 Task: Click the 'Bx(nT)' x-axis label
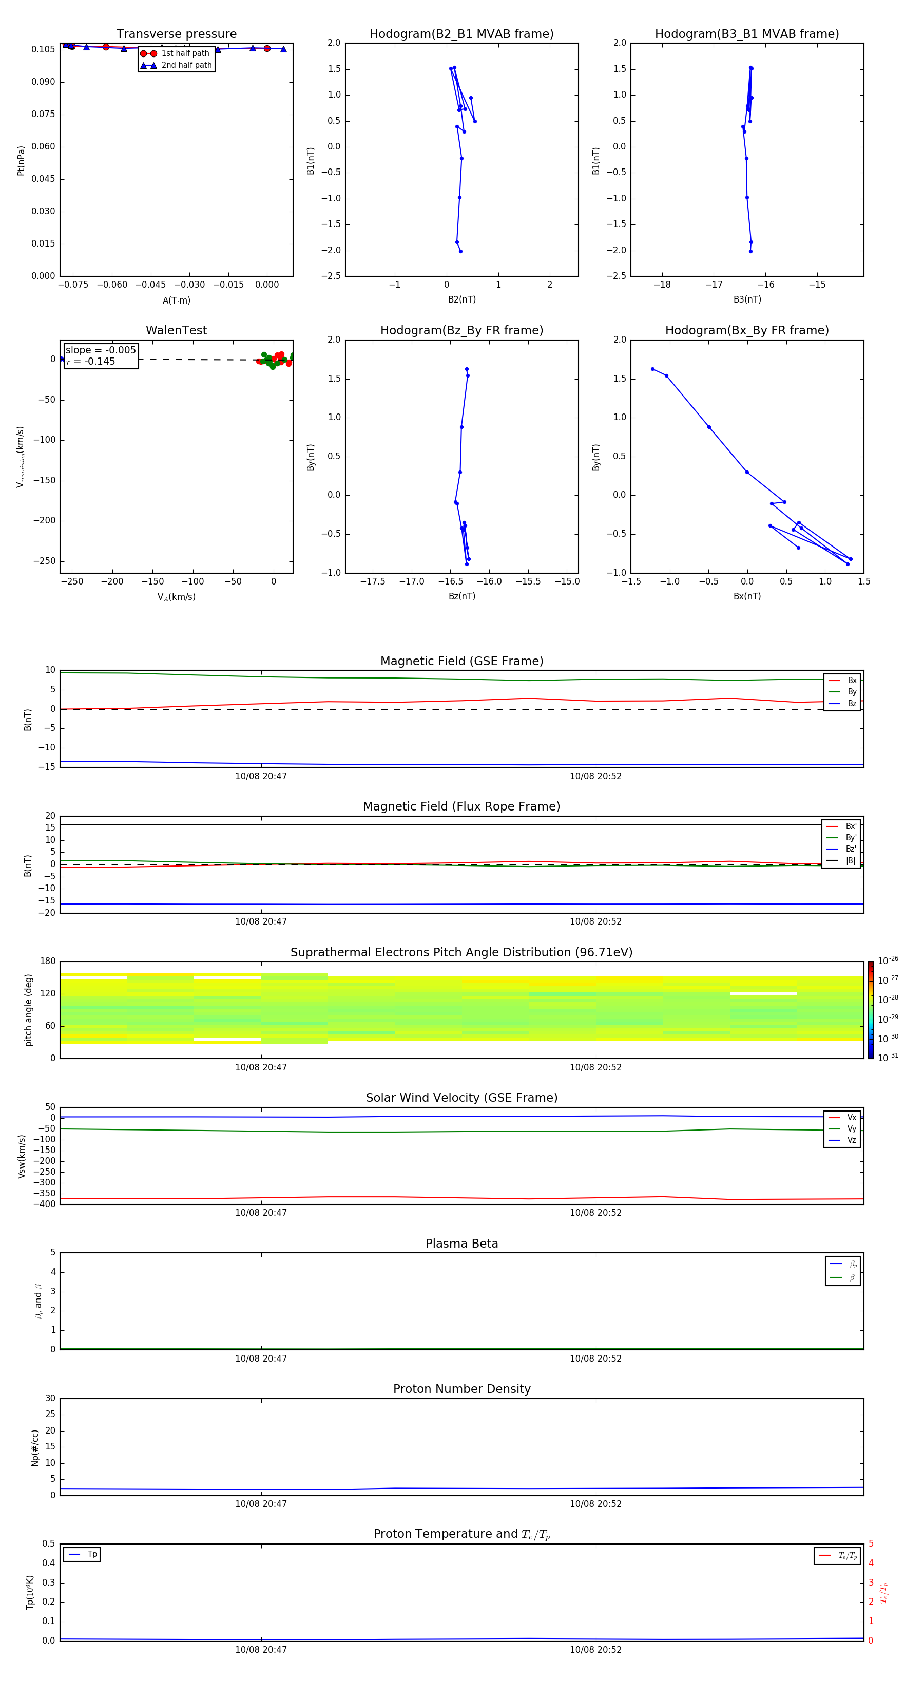[x=747, y=596]
